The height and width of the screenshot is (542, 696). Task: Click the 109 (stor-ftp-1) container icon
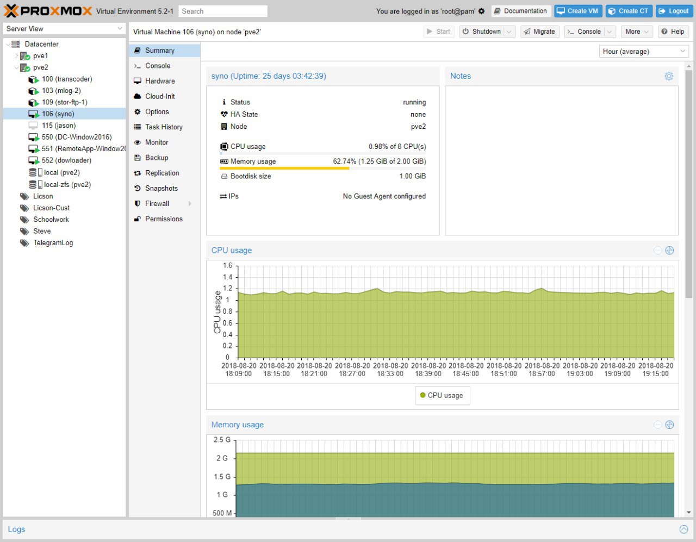(33, 102)
